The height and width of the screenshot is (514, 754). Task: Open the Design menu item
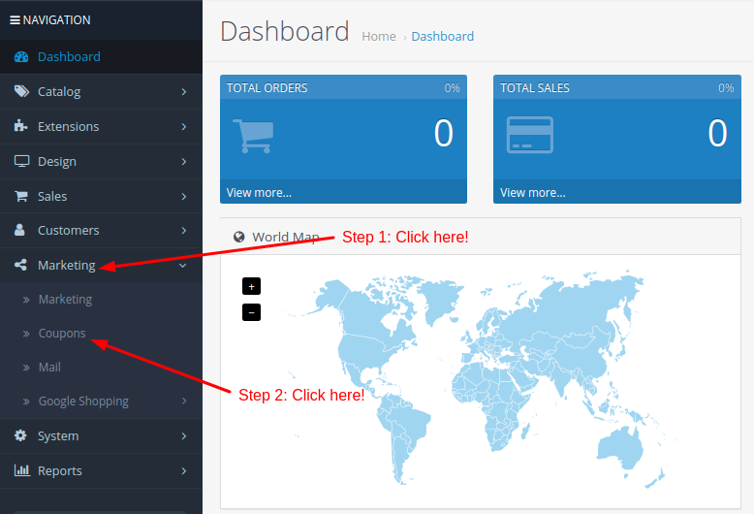(x=101, y=161)
